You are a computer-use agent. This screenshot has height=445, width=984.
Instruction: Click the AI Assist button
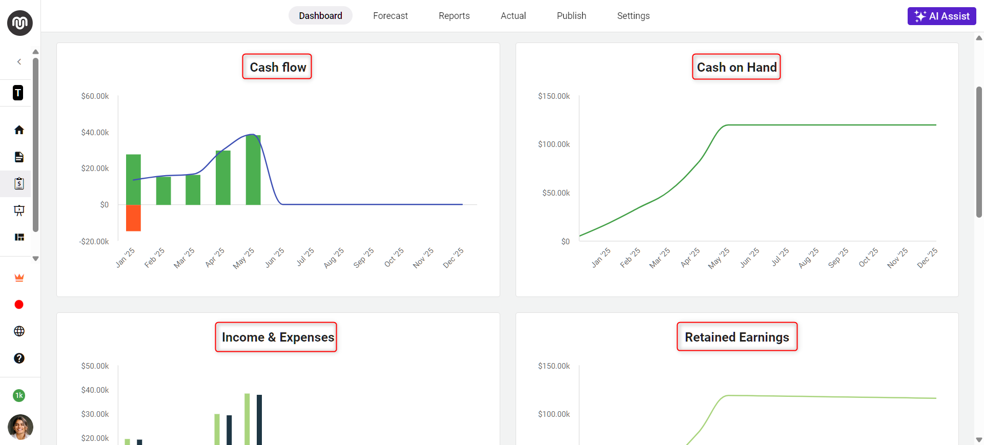[941, 16]
